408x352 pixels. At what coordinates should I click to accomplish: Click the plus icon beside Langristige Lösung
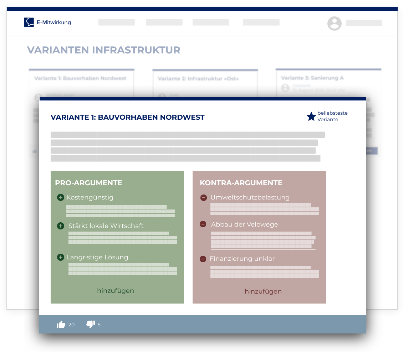60,257
